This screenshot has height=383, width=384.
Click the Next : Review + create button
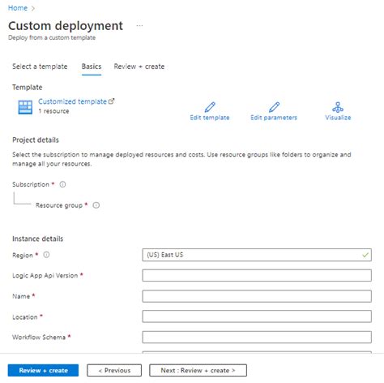coord(198,370)
